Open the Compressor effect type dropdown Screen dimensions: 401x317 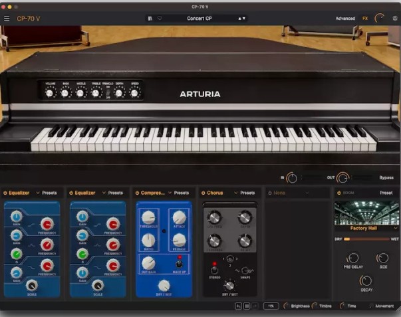170,193
